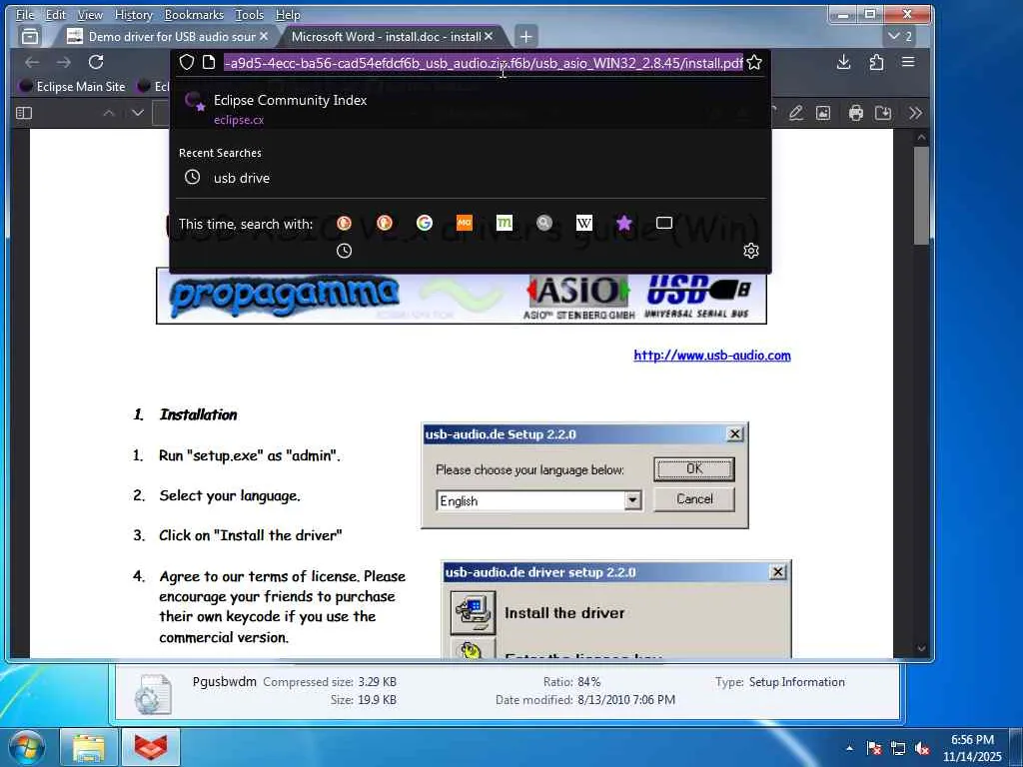This screenshot has width=1023, height=767.
Task: Bookmark this page with the star
Action: pyautogui.click(x=754, y=62)
